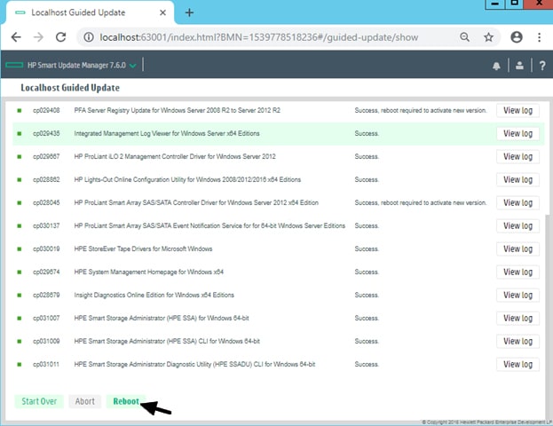The height and width of the screenshot is (426, 553).
Task: Bookmark this page with star icon
Action: [488, 37]
